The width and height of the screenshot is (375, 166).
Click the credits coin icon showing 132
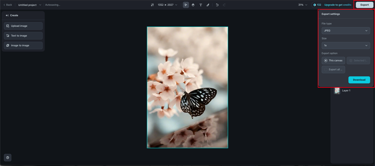[315, 5]
